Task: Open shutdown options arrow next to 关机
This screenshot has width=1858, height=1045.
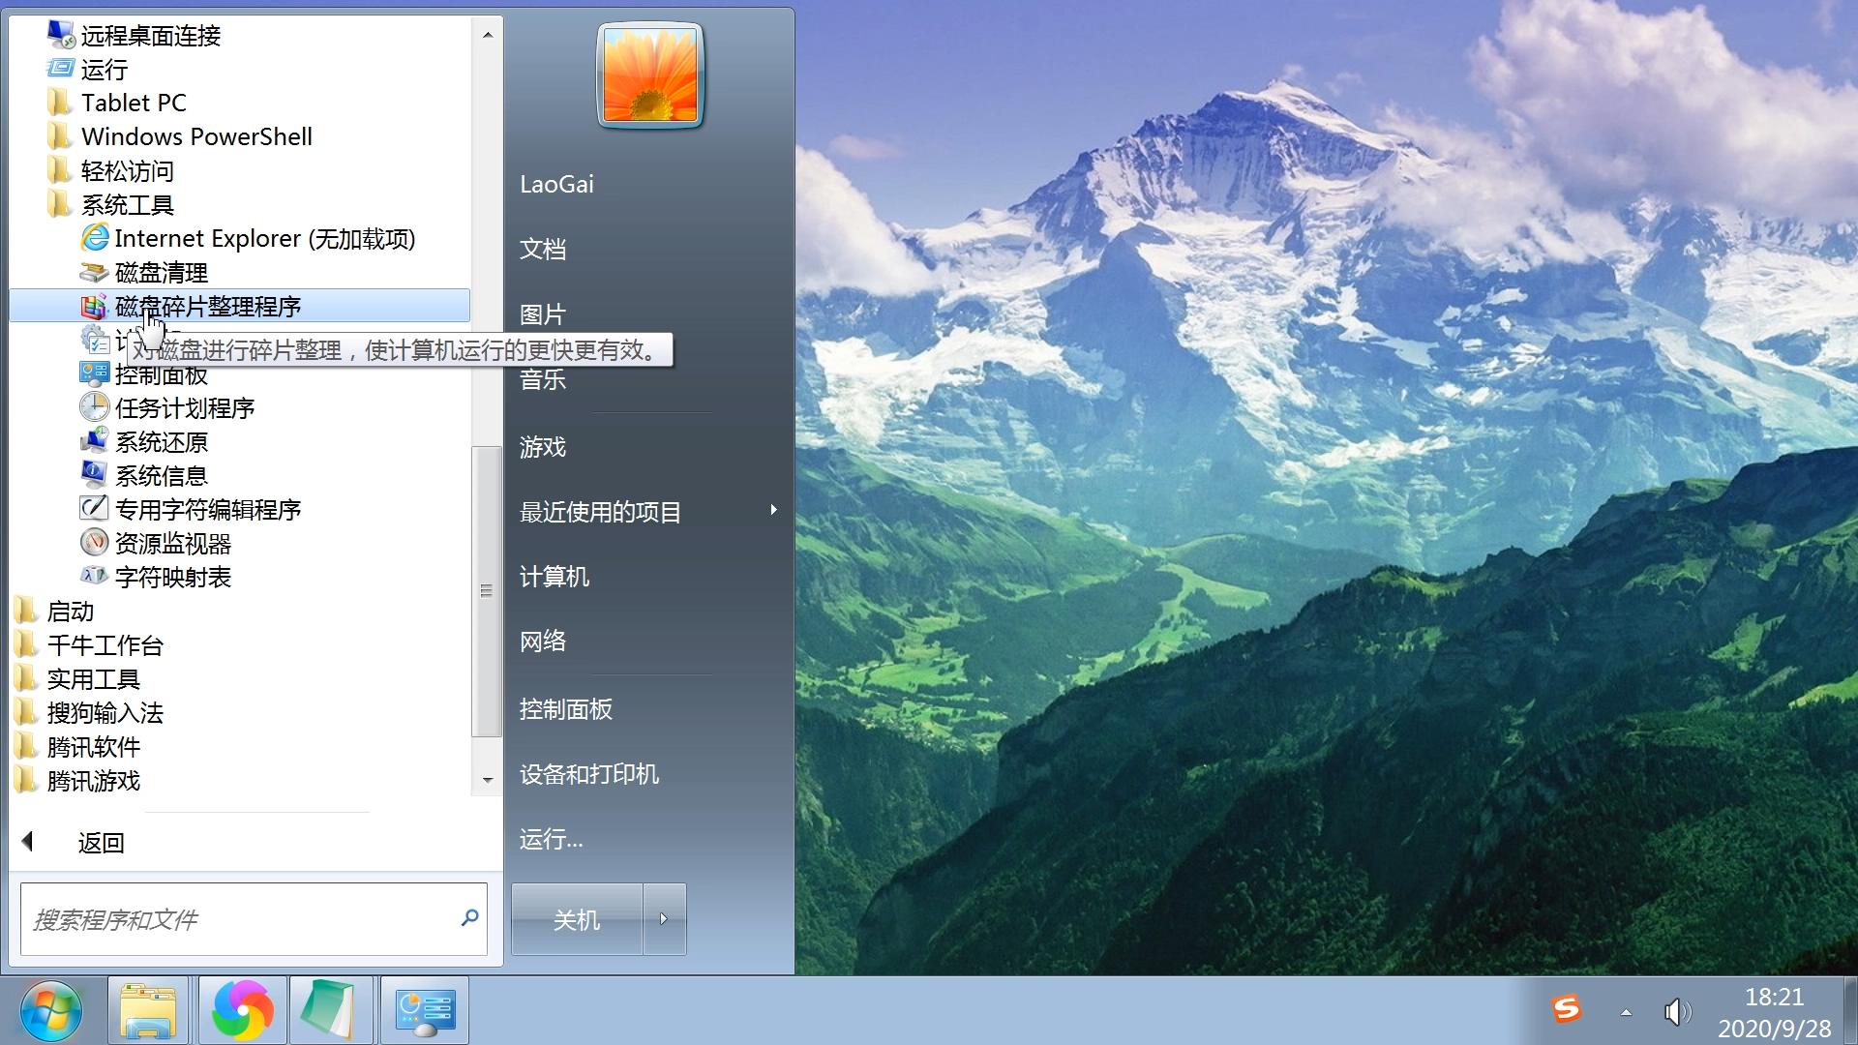Action: coord(665,919)
